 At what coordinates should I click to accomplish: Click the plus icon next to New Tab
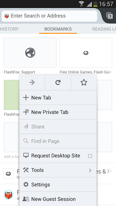tap(26, 98)
